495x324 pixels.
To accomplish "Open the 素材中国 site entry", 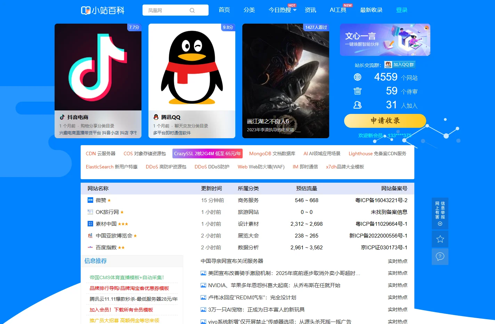I will [x=106, y=224].
